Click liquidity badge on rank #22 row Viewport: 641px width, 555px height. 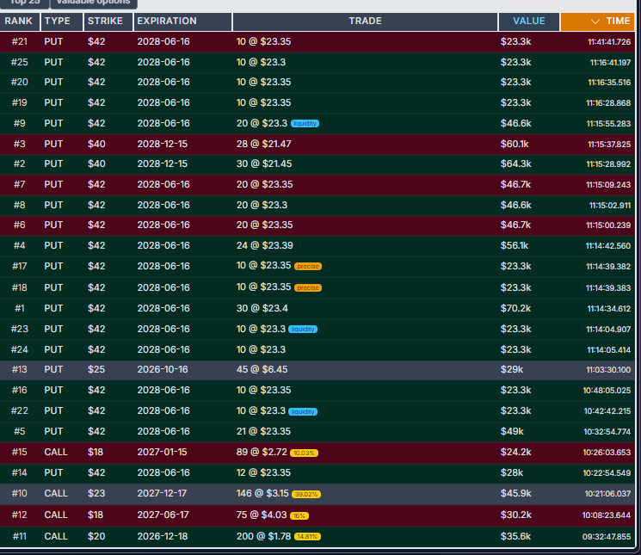pos(303,411)
